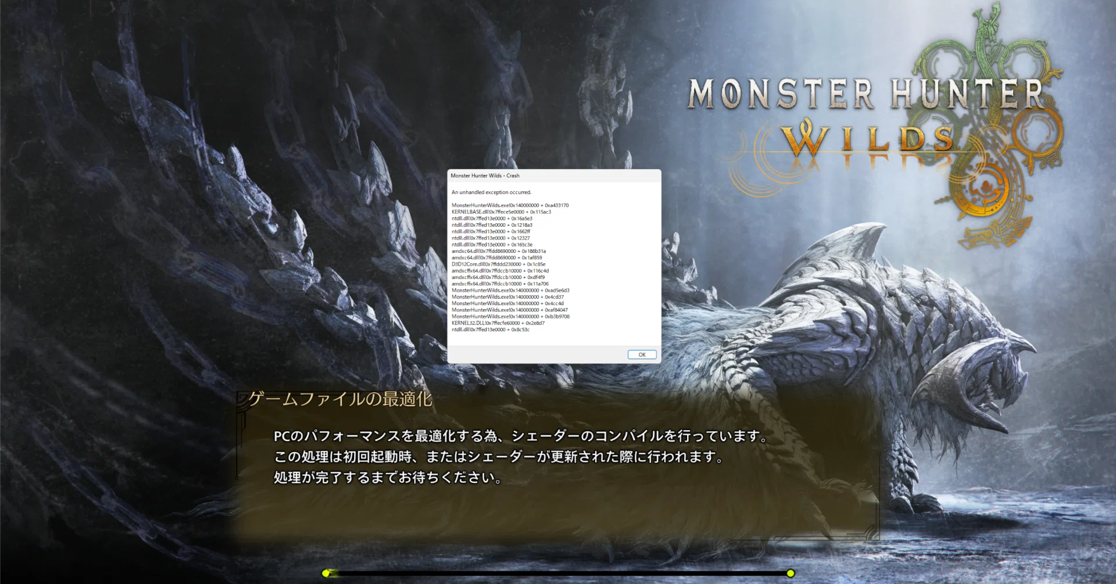Click the 'An unhandled exception occurred.' message
Screen dimensions: 1116x584
[491, 192]
